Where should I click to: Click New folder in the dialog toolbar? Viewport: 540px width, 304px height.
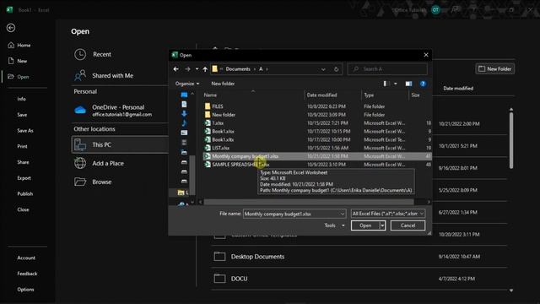[223, 84]
